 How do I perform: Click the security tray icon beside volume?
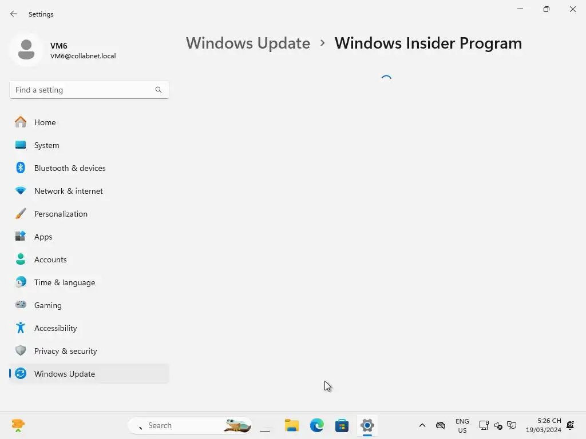pyautogui.click(x=512, y=425)
